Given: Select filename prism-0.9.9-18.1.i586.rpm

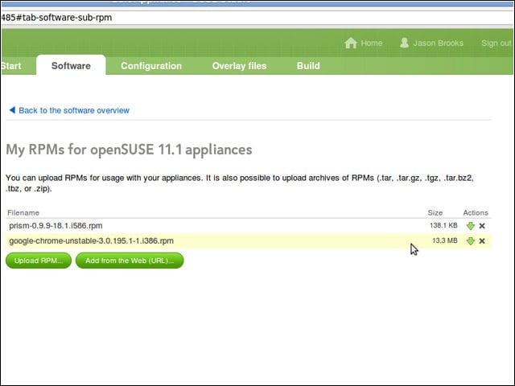Looking at the screenshot, I should (x=56, y=226).
